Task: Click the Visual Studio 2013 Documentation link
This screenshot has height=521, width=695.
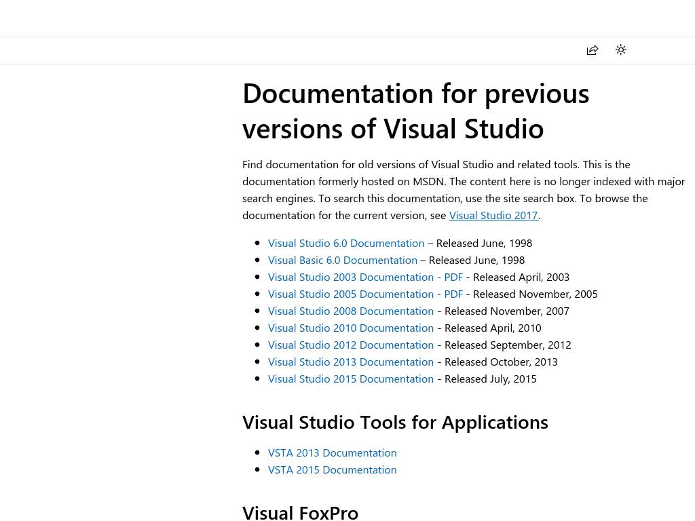Action: (350, 362)
